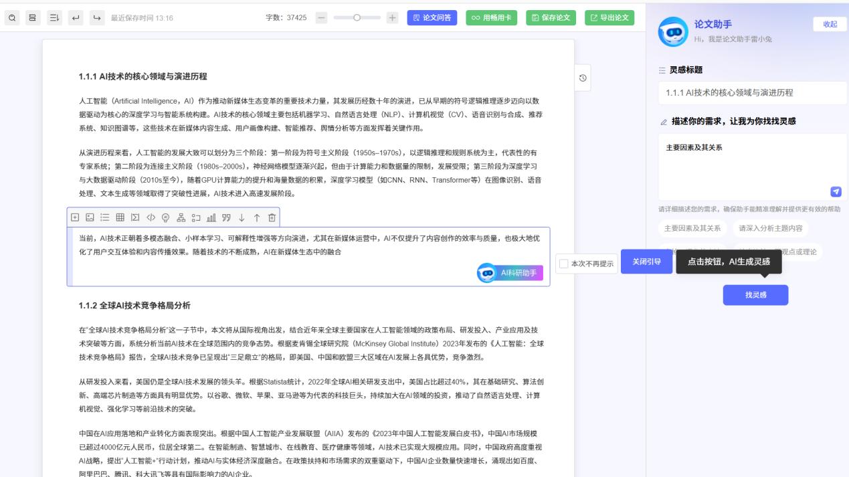Image resolution: width=849 pixels, height=477 pixels.
Task: Insert a table using the inline toolbar
Action: (120, 219)
